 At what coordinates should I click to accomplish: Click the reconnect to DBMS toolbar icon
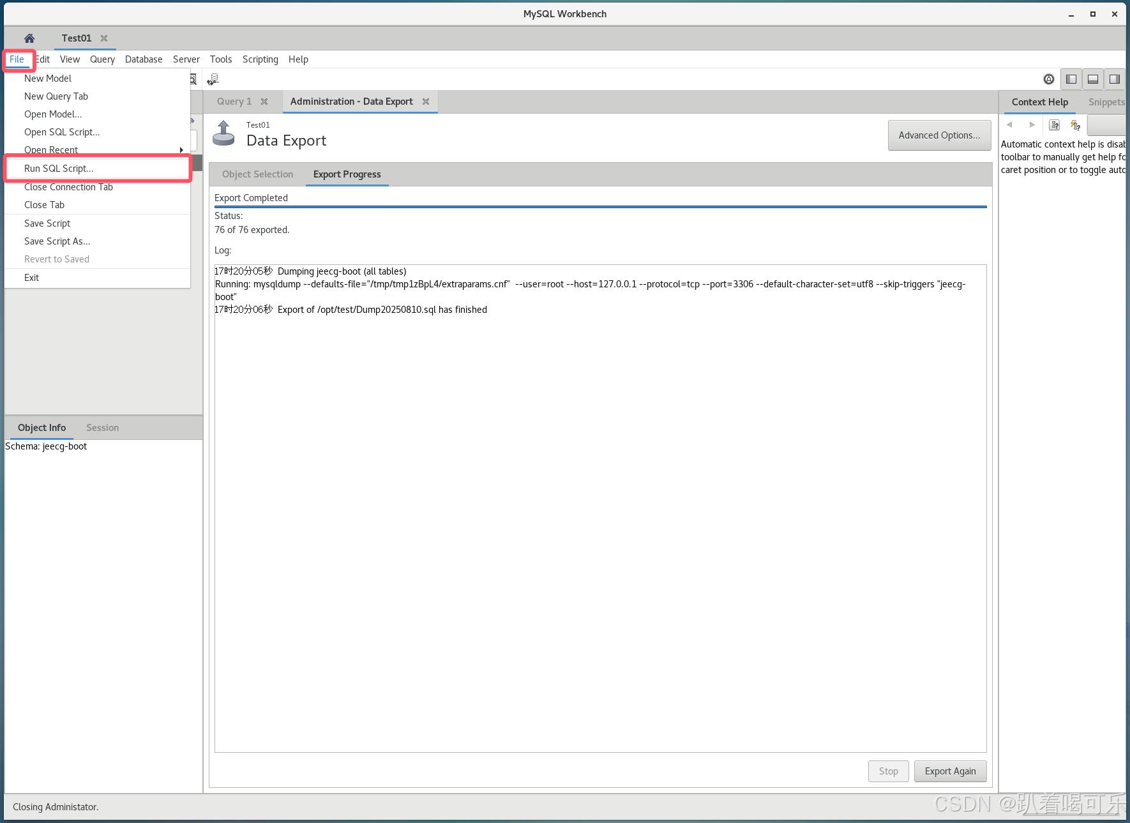213,79
